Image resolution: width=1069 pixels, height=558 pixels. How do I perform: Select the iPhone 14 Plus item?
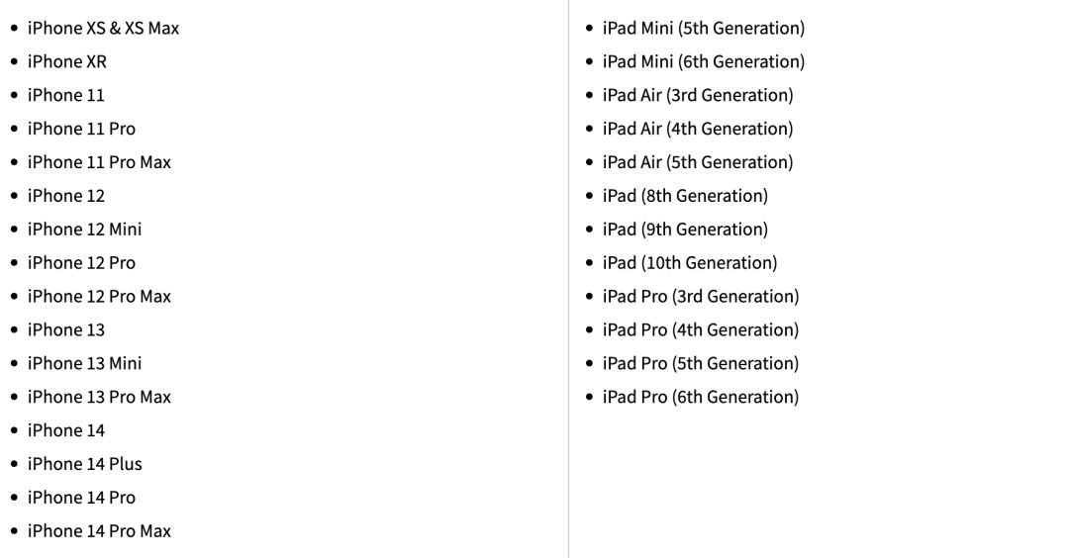click(x=84, y=464)
